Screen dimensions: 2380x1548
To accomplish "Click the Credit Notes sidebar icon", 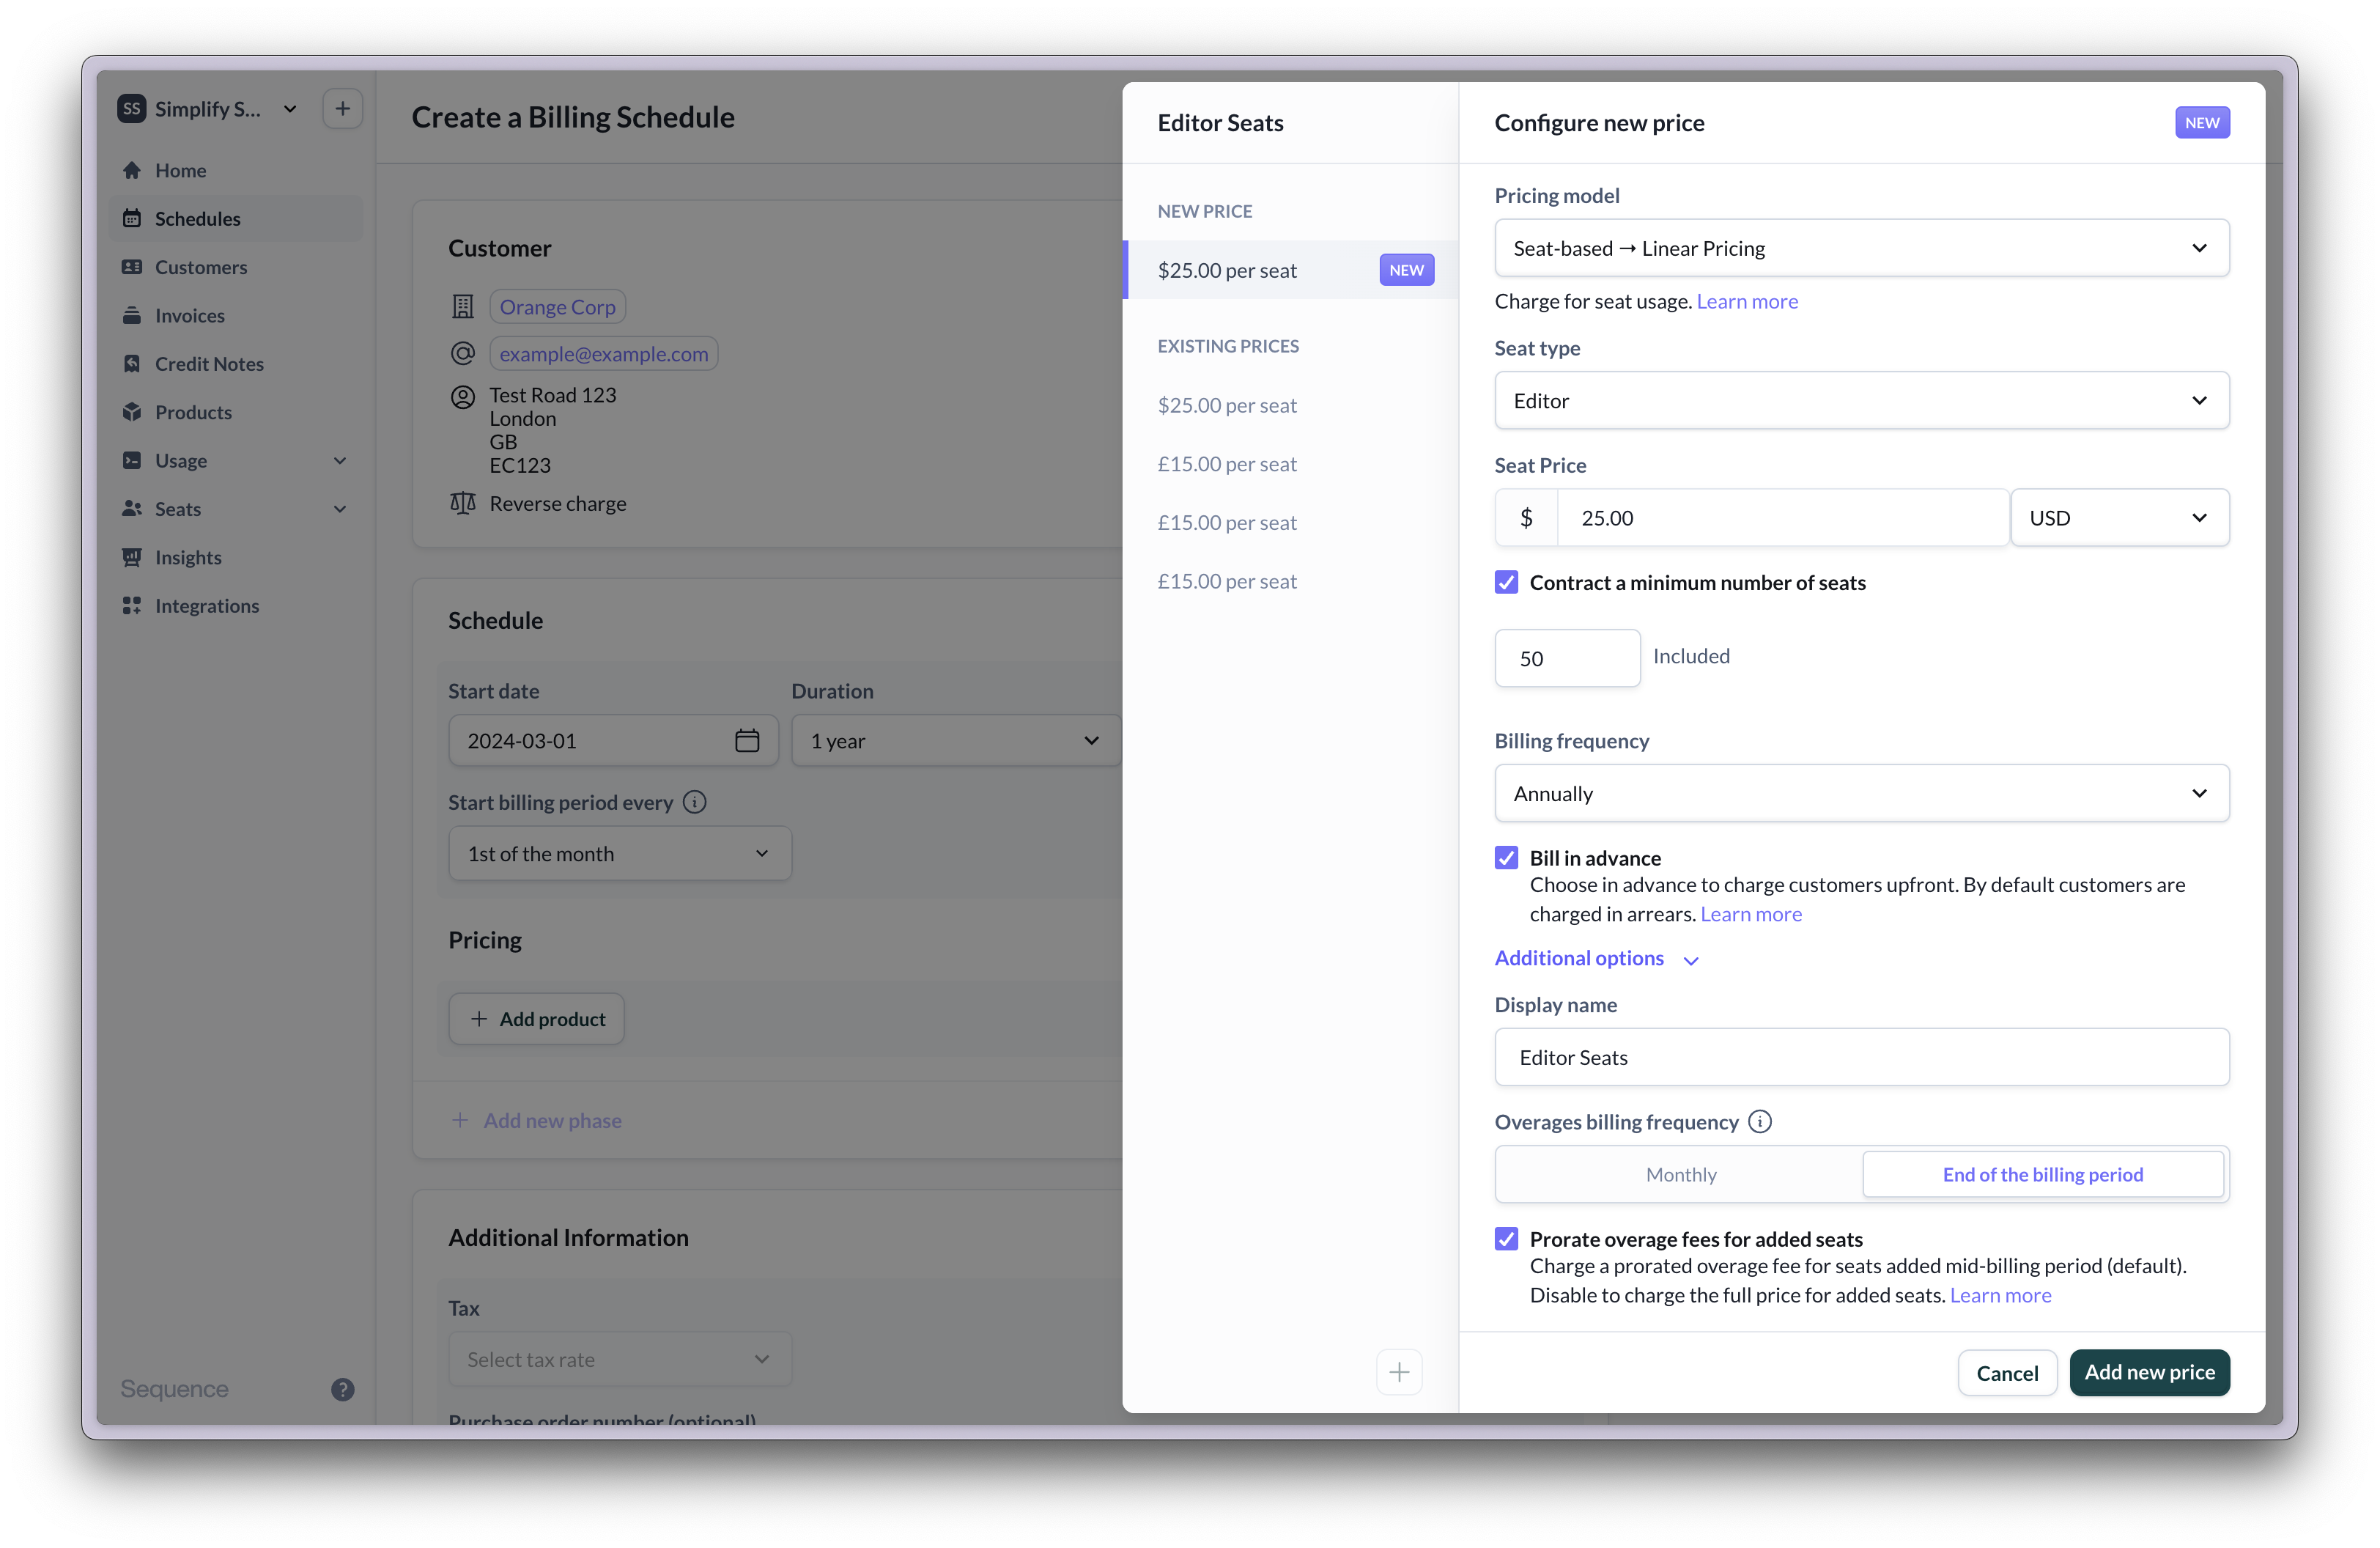I will coord(133,363).
